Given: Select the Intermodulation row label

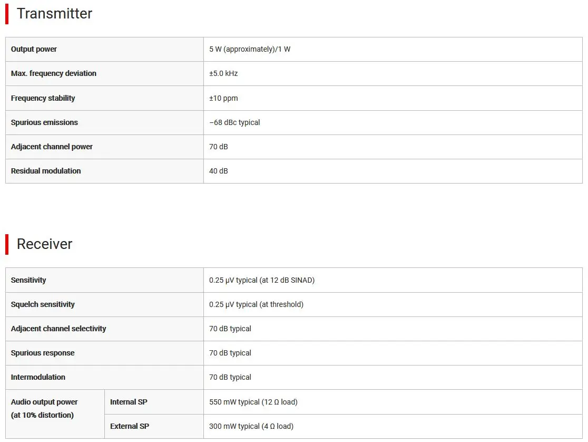Looking at the screenshot, I should (x=38, y=377).
